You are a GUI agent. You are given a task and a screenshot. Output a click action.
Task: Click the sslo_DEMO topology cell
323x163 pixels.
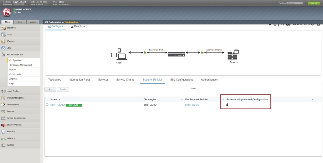[x=150, y=105]
